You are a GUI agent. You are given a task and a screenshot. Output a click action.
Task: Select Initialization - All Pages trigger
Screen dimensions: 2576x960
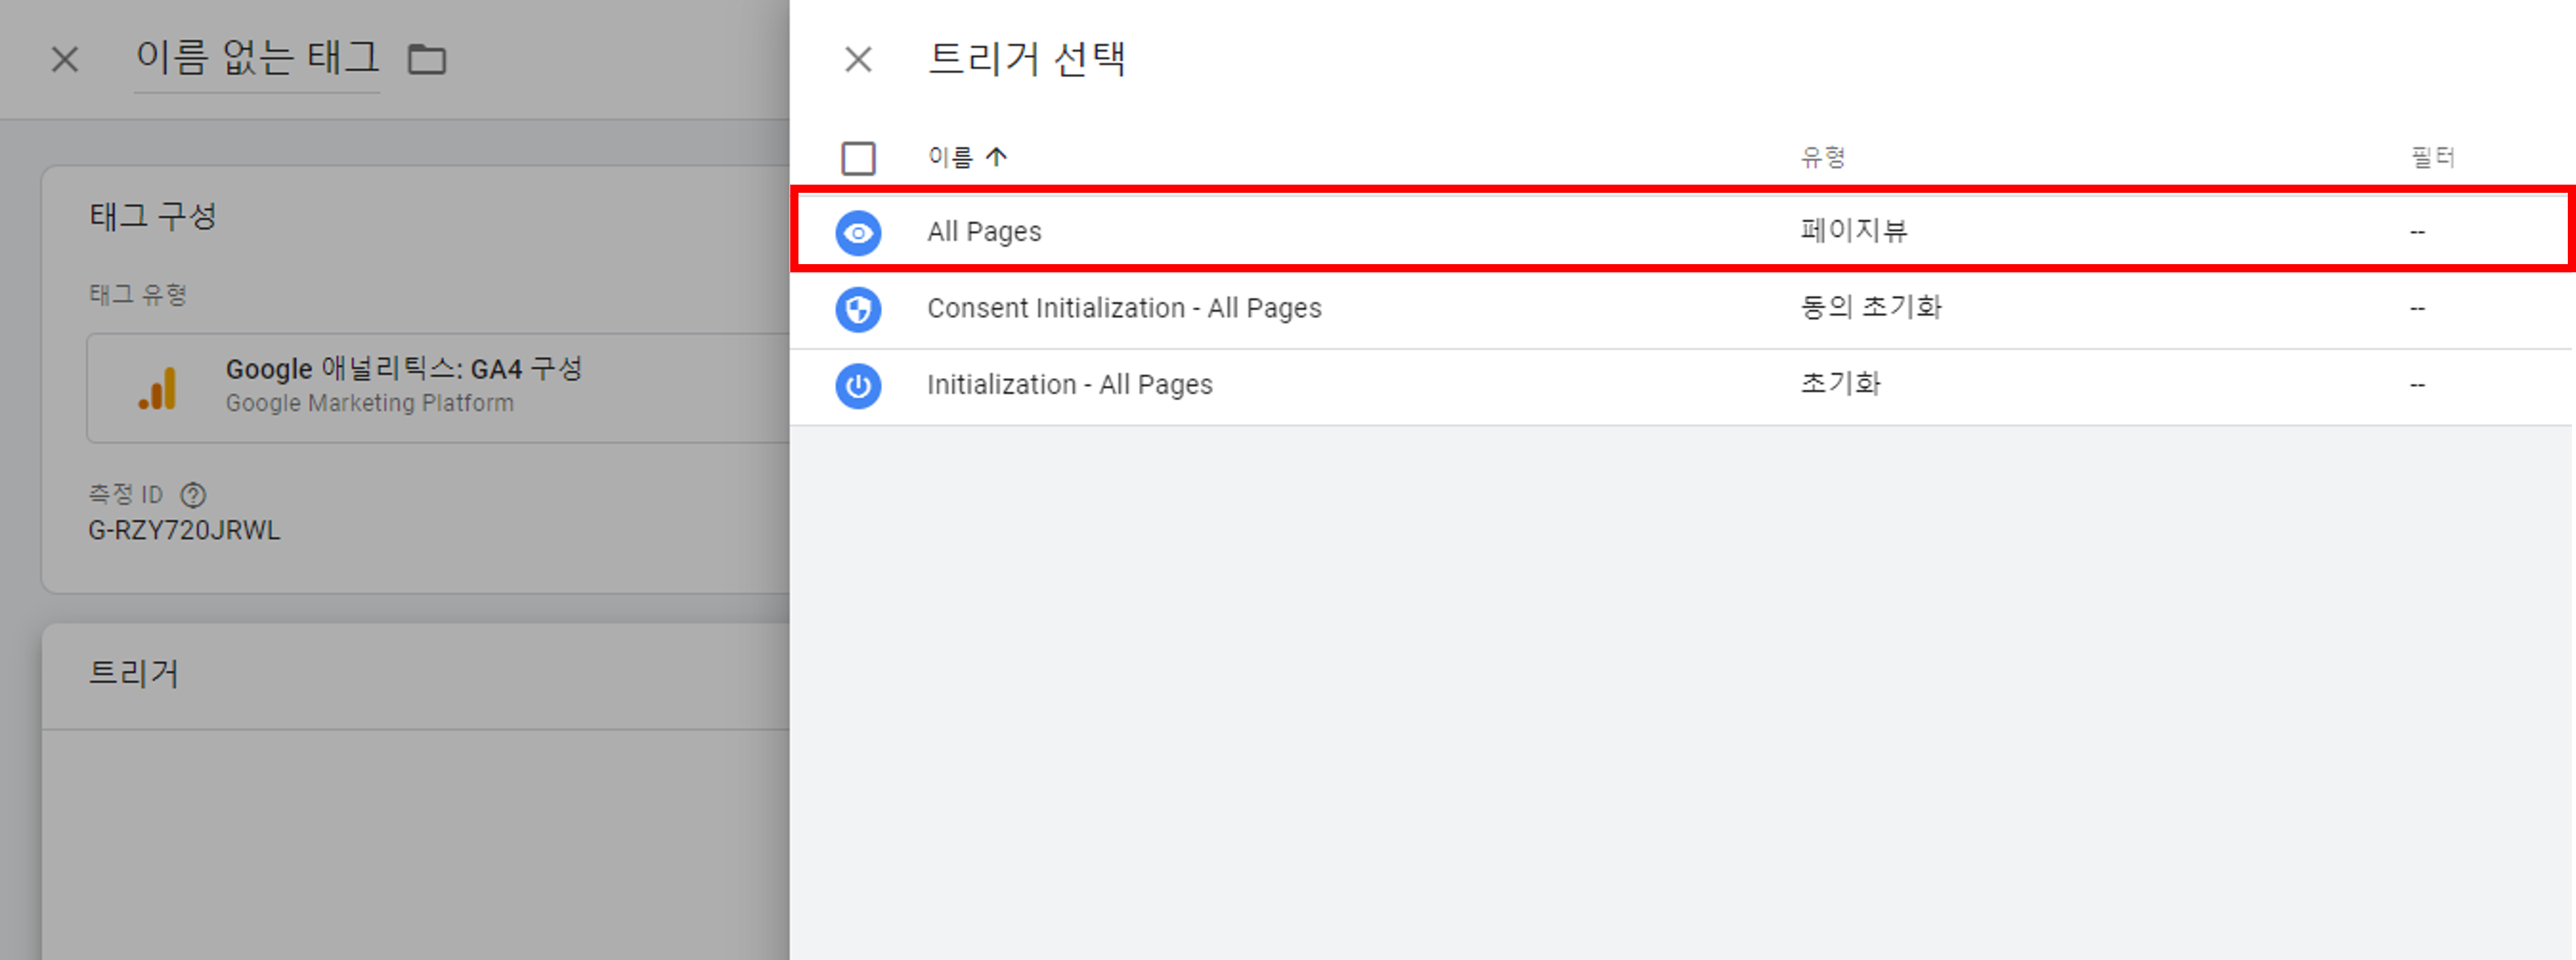point(1069,385)
